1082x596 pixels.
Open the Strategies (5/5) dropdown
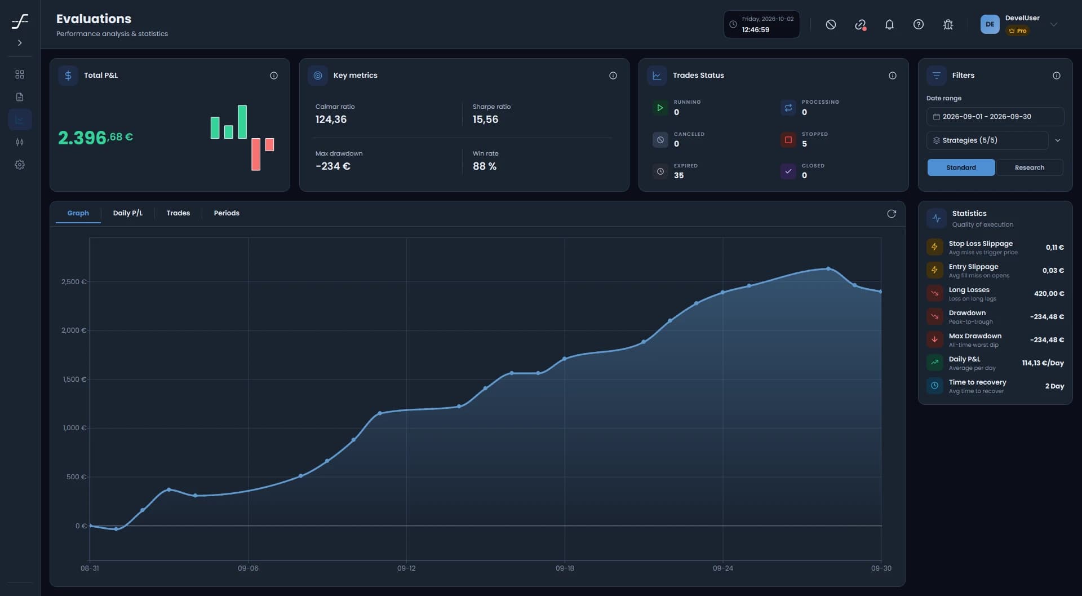point(987,140)
